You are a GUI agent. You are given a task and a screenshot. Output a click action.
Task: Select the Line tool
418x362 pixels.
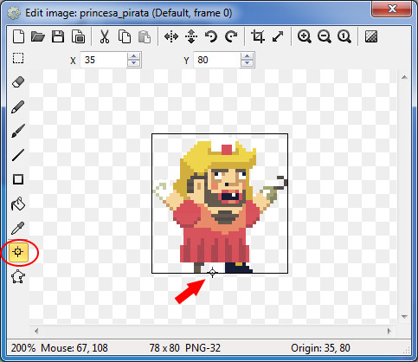[x=18, y=155]
